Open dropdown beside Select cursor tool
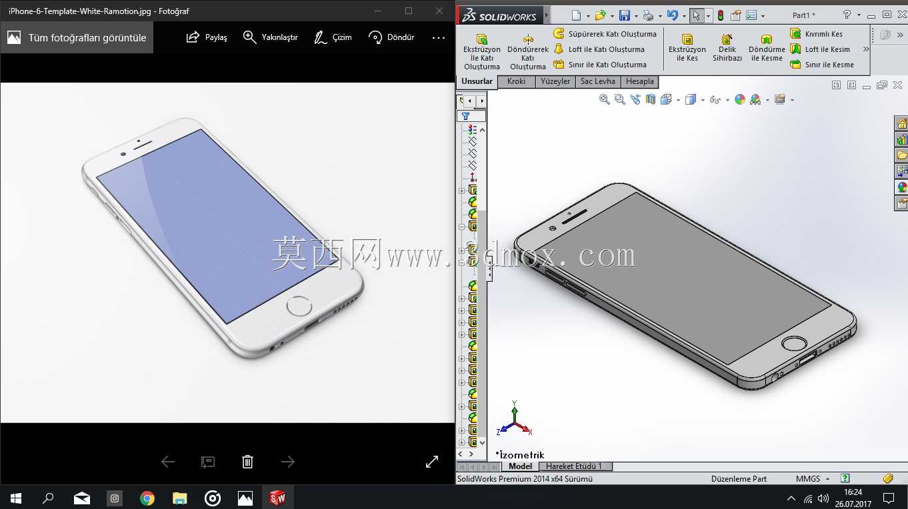The image size is (908, 509). (x=708, y=16)
